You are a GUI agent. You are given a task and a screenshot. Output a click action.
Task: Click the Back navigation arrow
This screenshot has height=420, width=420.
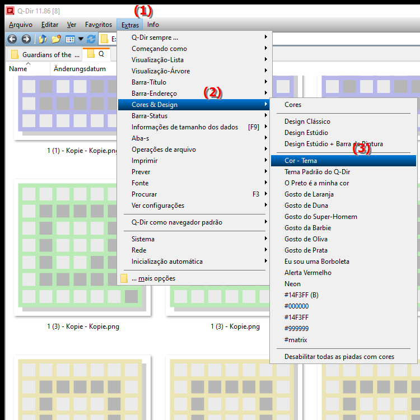click(12, 39)
